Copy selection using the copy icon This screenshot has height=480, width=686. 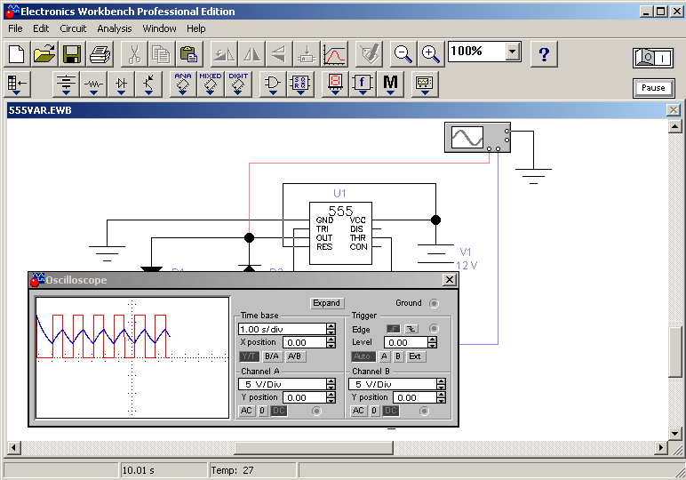click(x=162, y=54)
